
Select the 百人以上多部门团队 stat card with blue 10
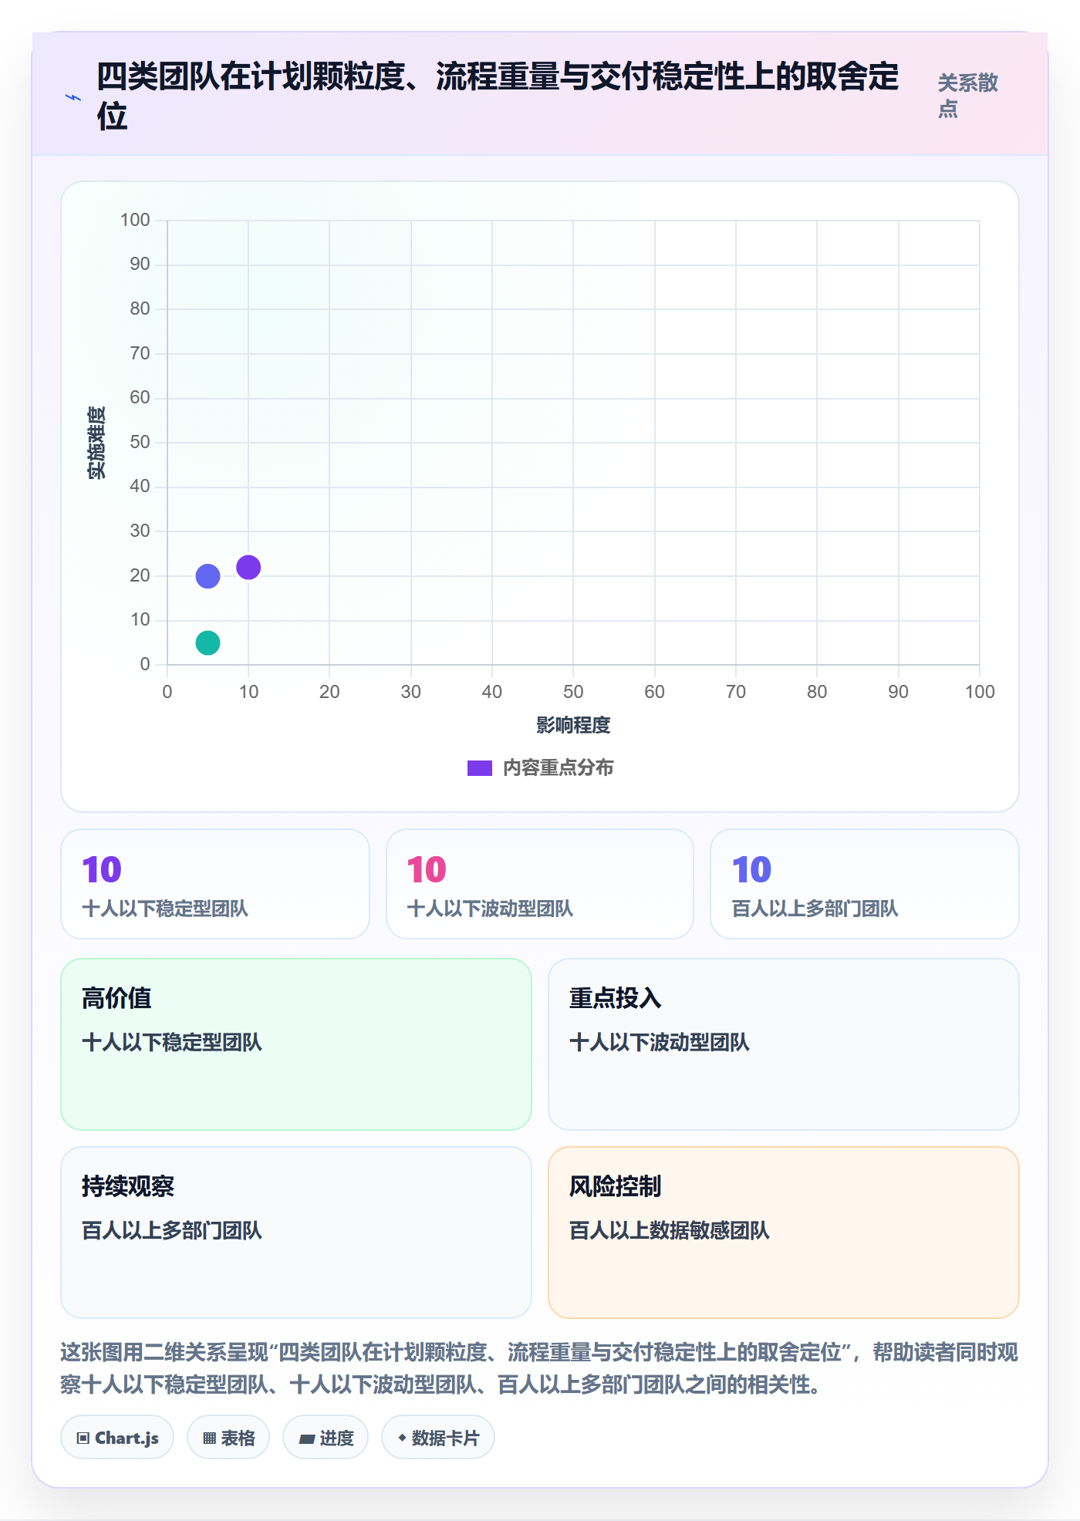pos(865,884)
